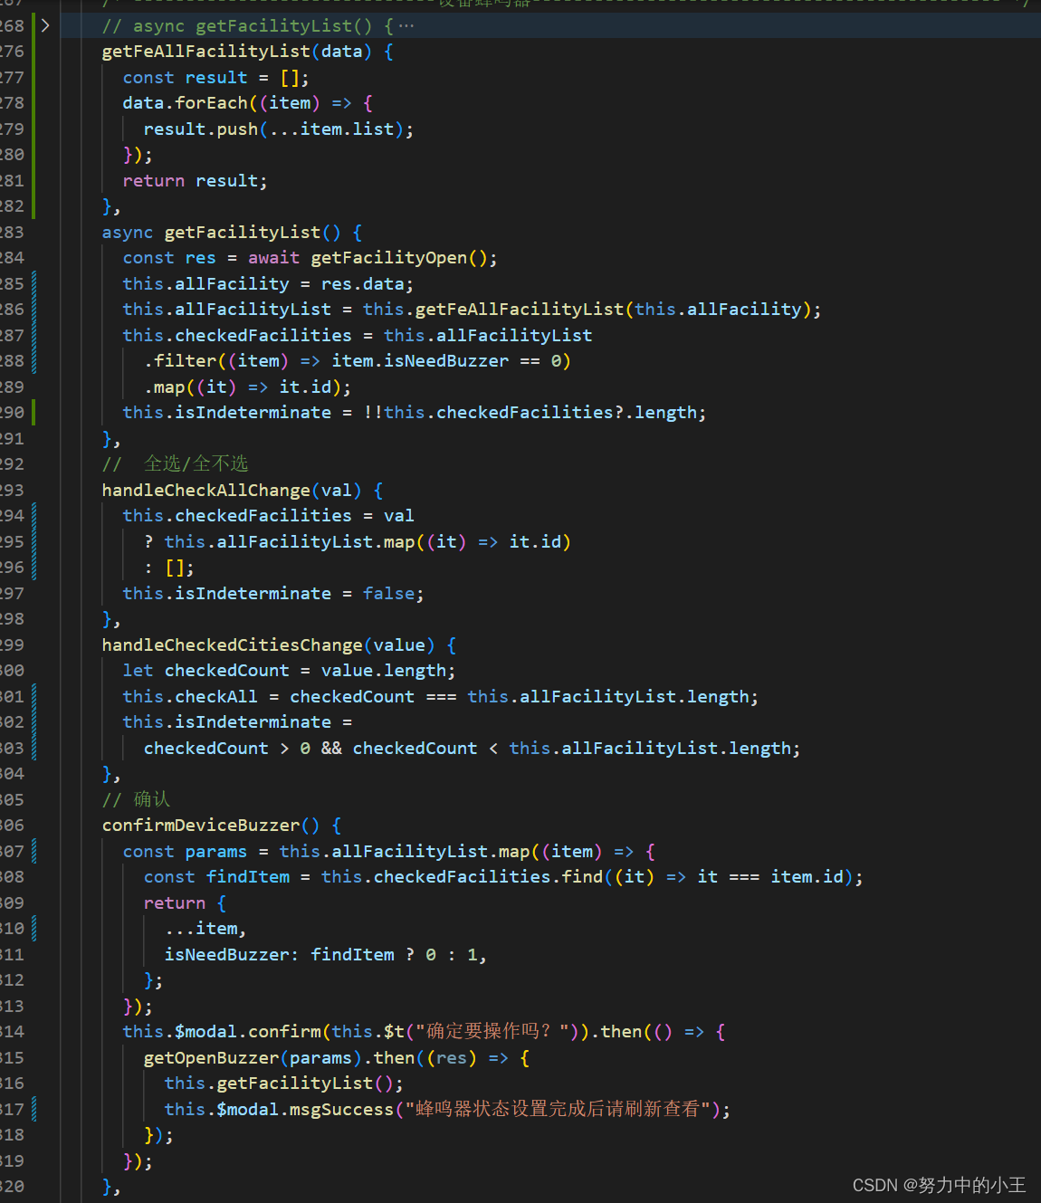Click the await keyword on line 284

point(272,257)
